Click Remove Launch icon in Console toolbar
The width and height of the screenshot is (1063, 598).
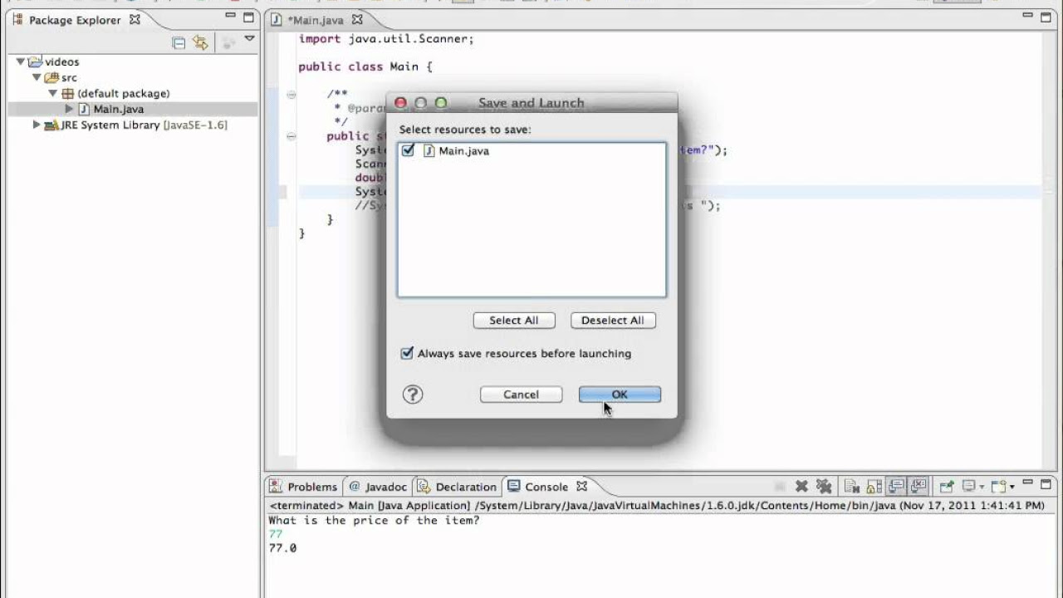801,486
